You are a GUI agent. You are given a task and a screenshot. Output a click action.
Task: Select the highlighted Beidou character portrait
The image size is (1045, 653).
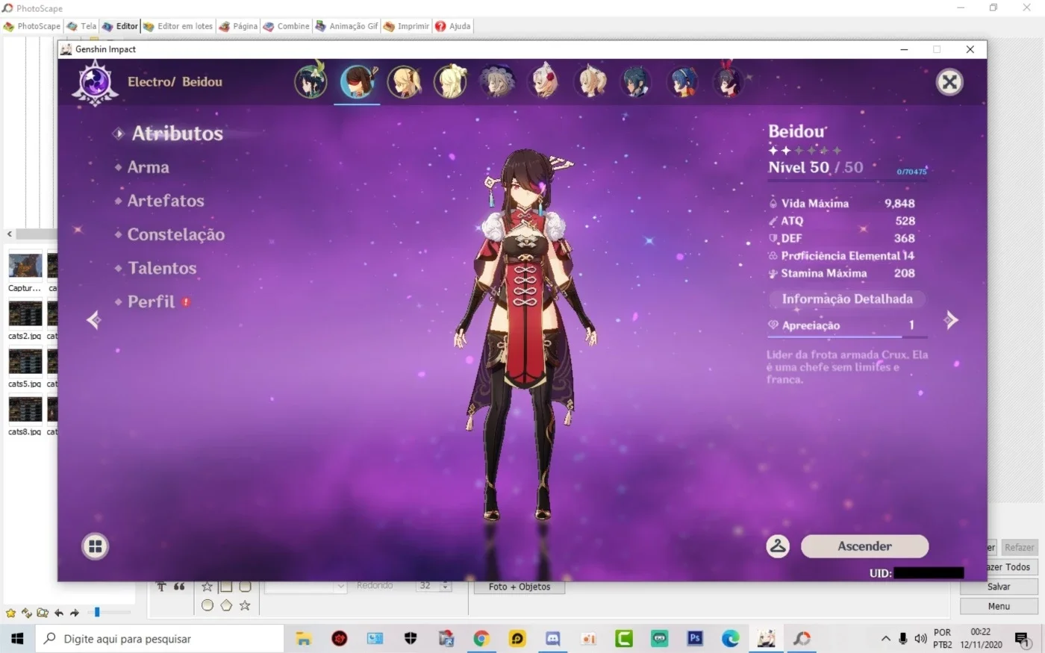[x=358, y=81]
